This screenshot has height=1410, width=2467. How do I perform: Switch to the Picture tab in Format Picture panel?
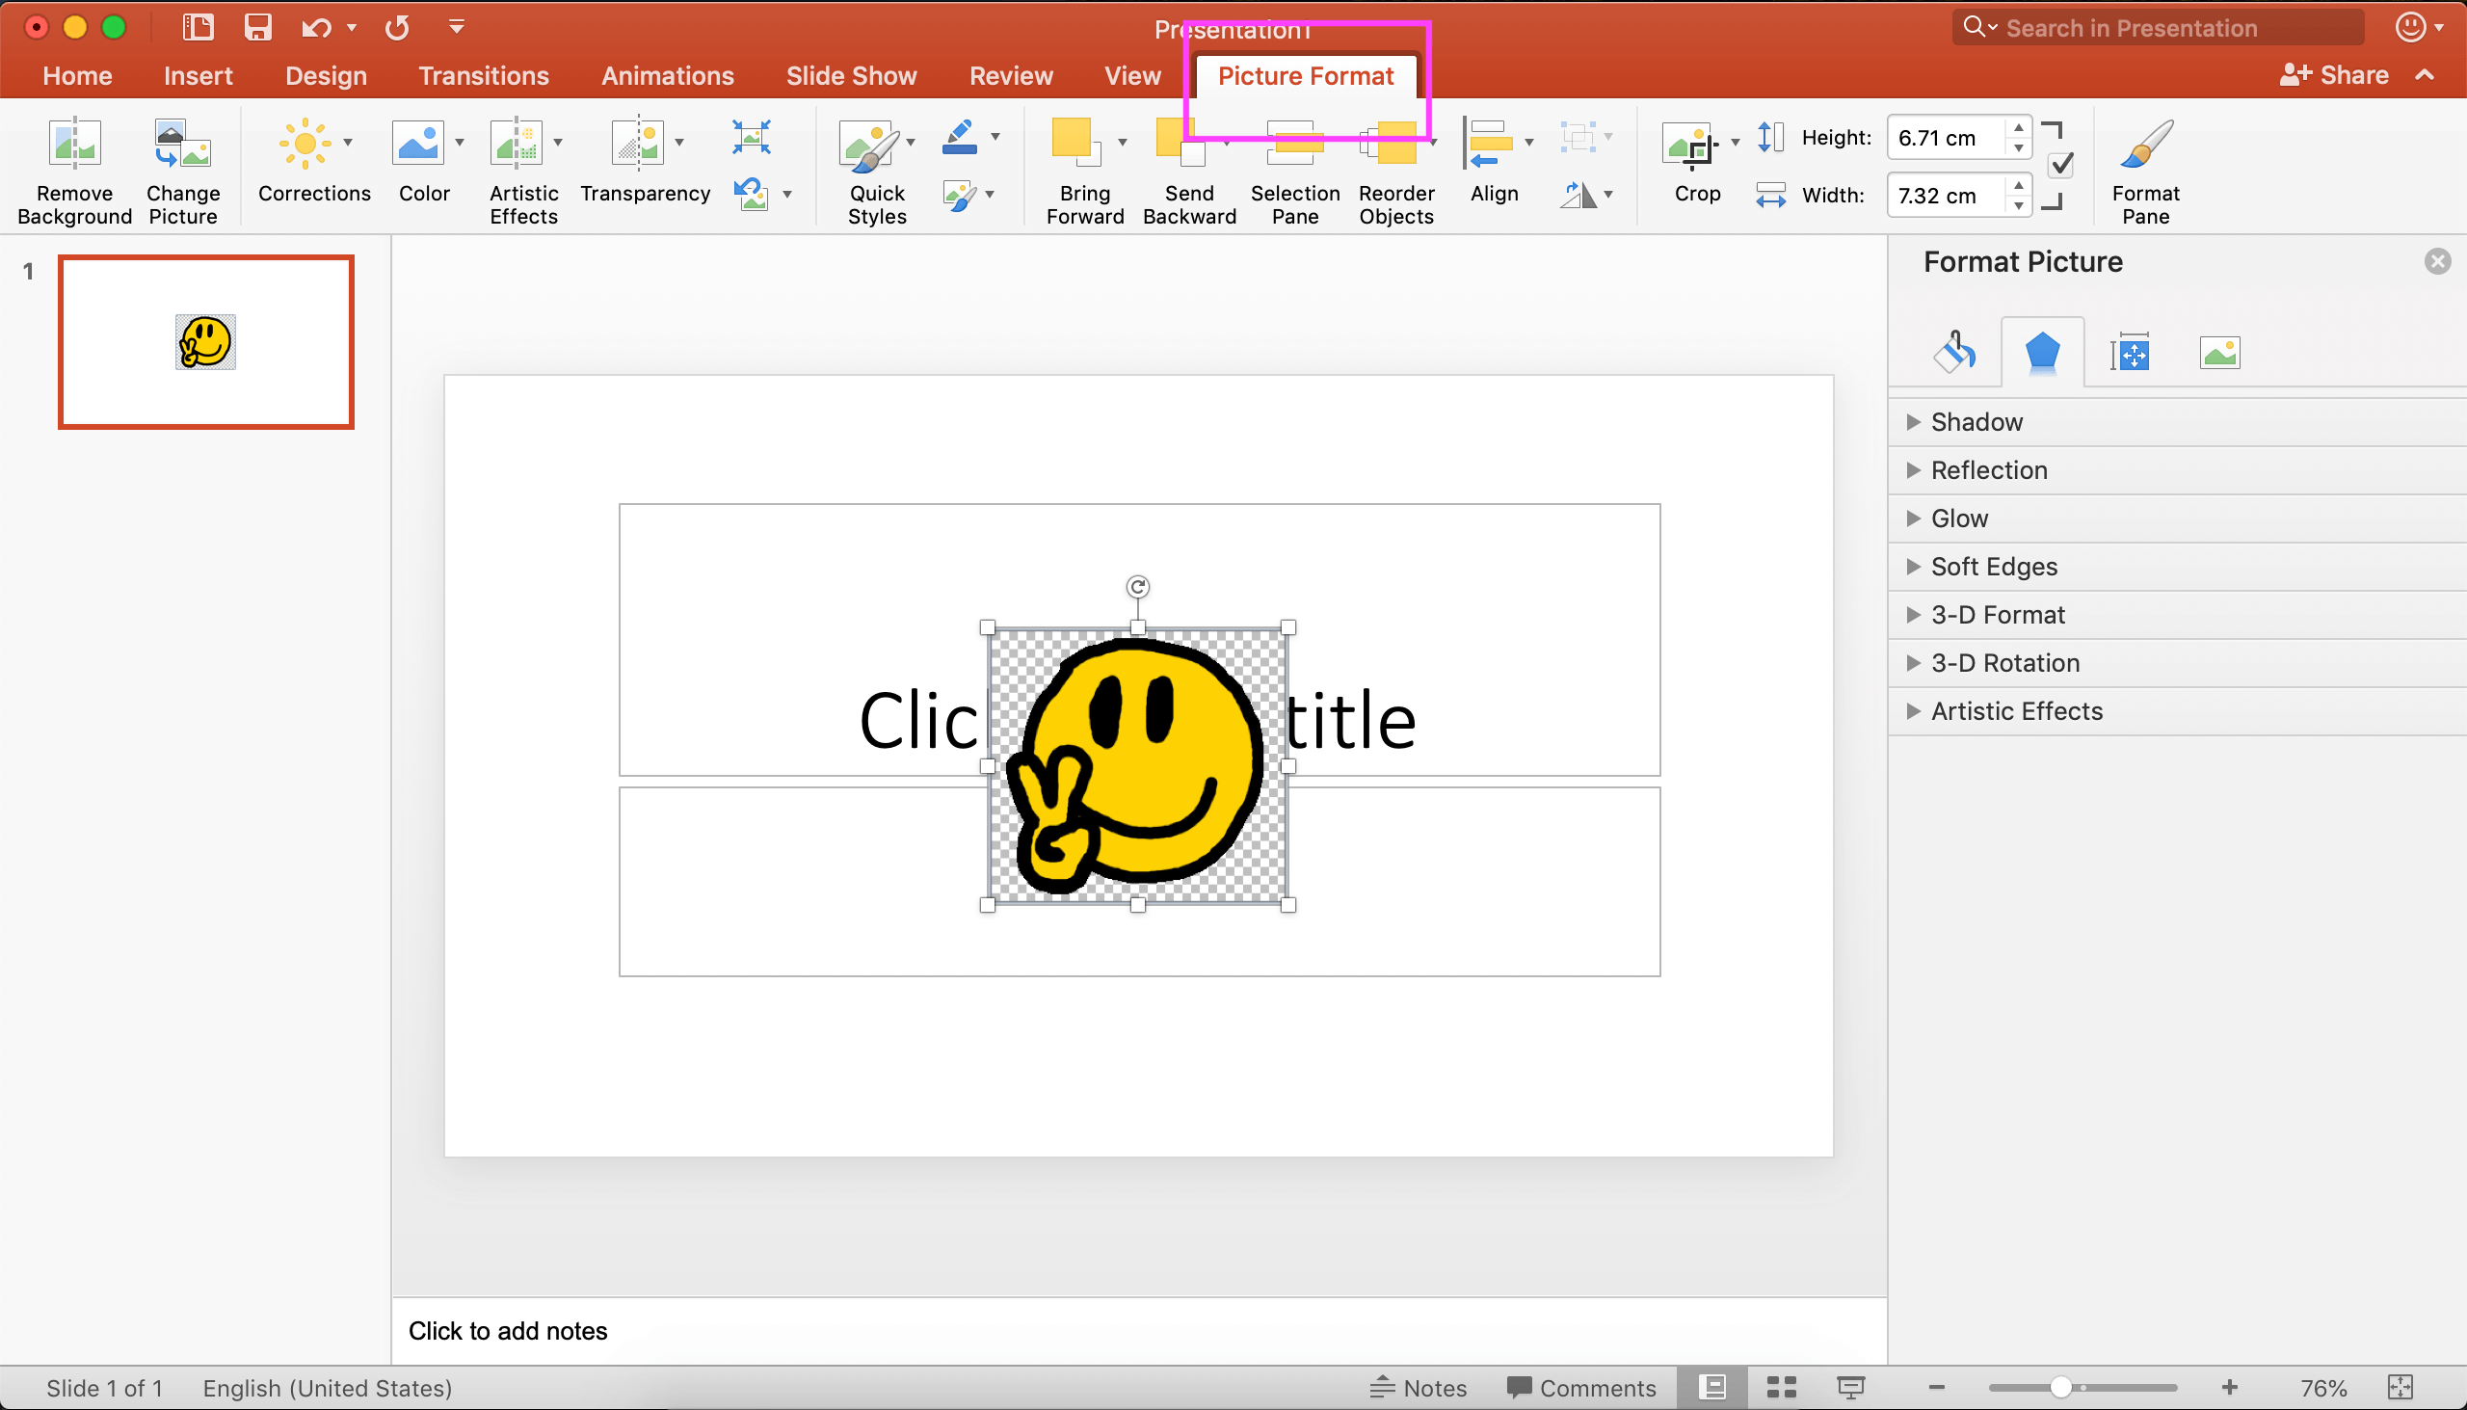pos(2220,352)
